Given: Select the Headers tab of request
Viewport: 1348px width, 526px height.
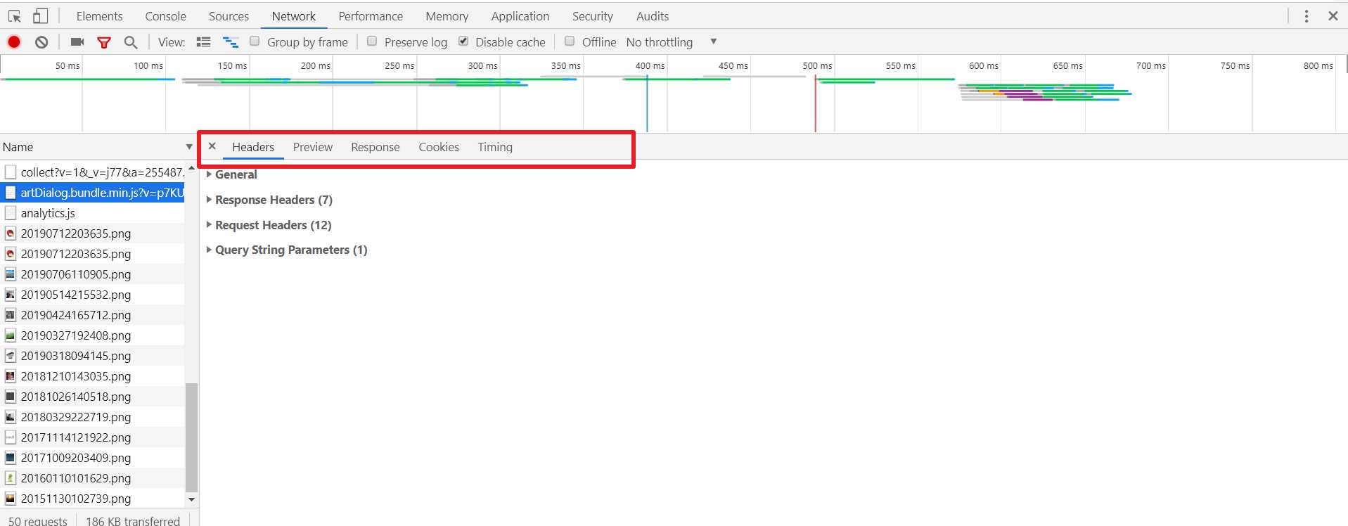Looking at the screenshot, I should click(x=253, y=147).
